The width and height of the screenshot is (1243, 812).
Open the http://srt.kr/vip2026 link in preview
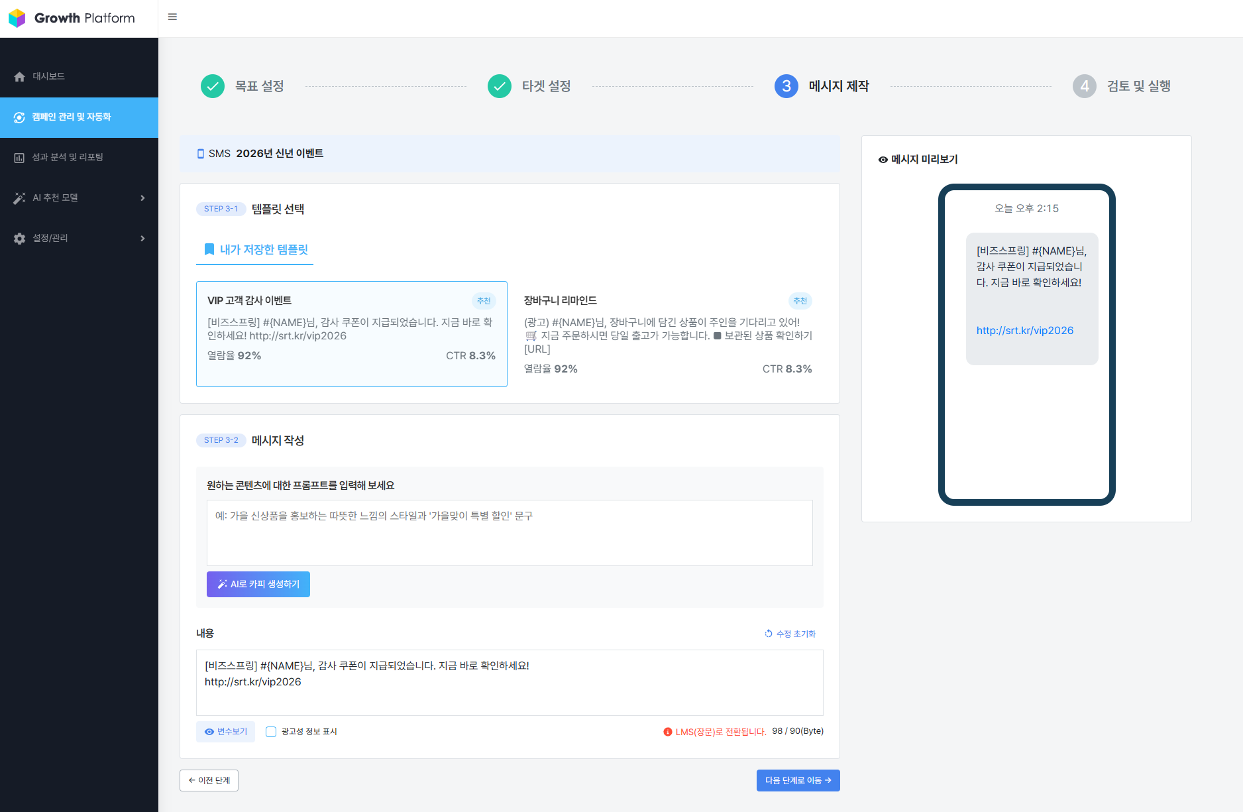point(1025,329)
